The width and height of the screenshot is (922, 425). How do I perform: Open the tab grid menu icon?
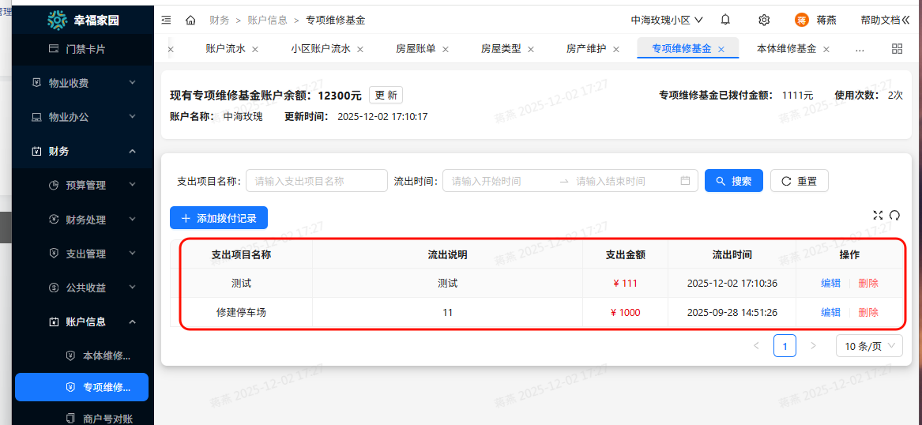tap(898, 49)
